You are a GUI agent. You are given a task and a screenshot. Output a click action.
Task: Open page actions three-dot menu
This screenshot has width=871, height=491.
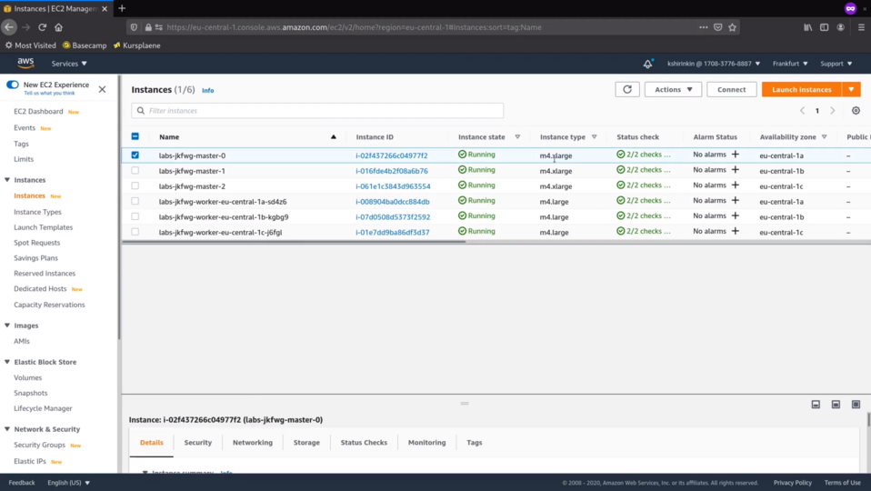coord(703,27)
